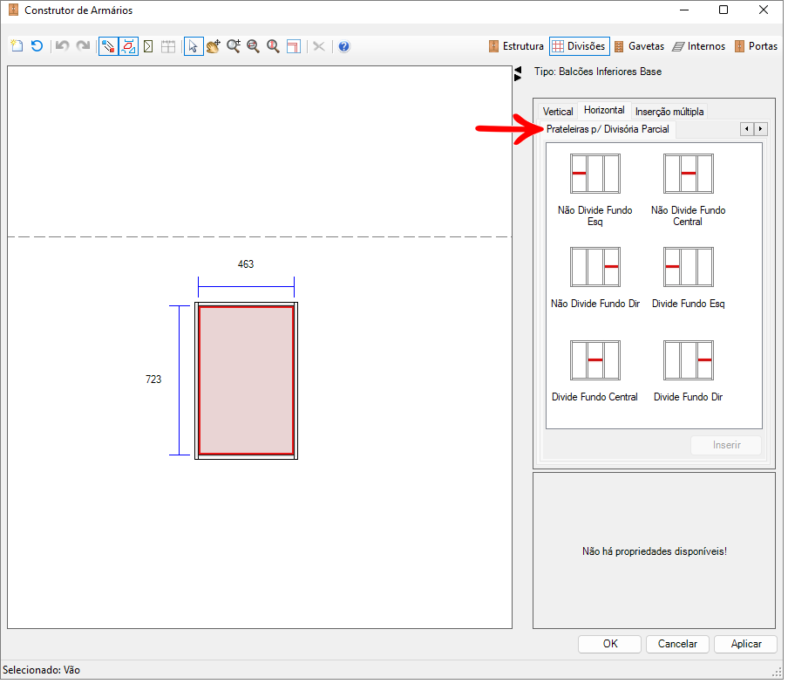Click the New cabinet icon

tap(17, 46)
